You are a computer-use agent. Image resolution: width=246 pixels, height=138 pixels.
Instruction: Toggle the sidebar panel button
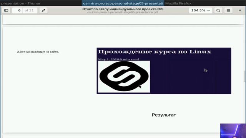[6, 10]
